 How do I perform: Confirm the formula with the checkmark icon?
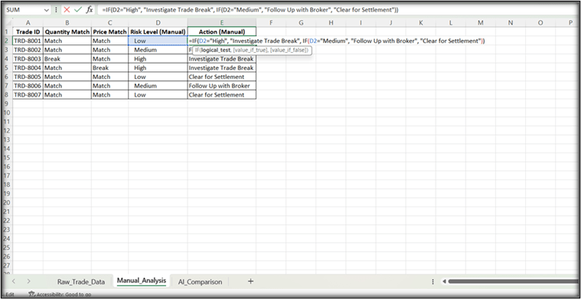pos(78,10)
